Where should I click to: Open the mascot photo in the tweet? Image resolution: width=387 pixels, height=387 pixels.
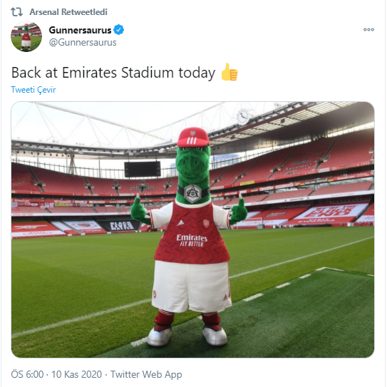tap(192, 229)
